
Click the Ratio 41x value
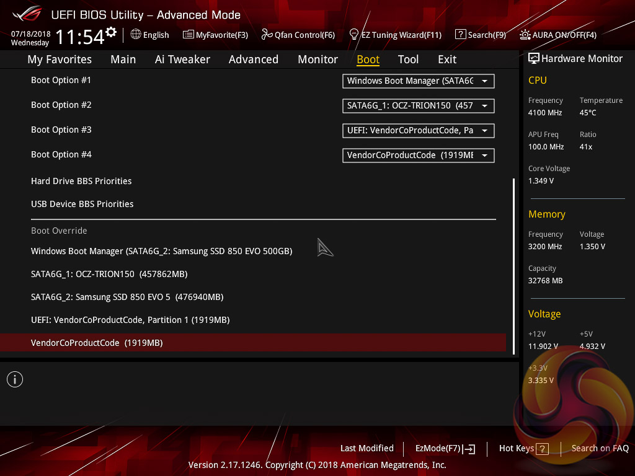pyautogui.click(x=585, y=147)
